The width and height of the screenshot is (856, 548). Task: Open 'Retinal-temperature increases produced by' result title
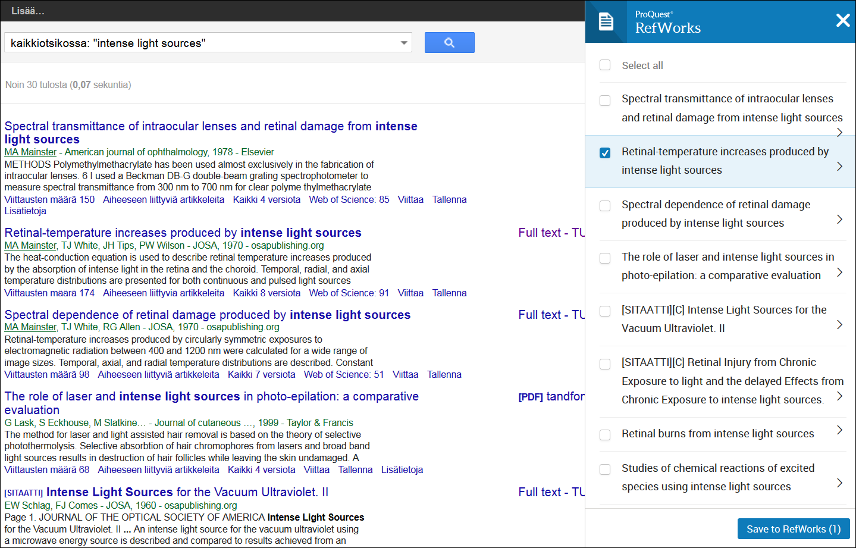click(x=183, y=233)
